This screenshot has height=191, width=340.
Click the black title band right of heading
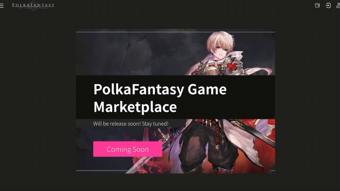coord(251,97)
